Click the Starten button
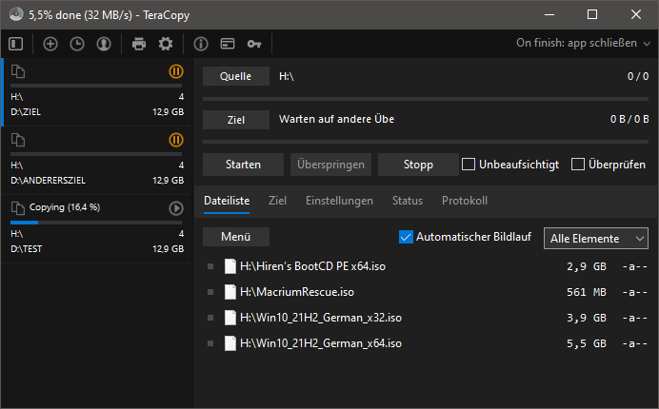The width and height of the screenshot is (659, 409). point(243,165)
